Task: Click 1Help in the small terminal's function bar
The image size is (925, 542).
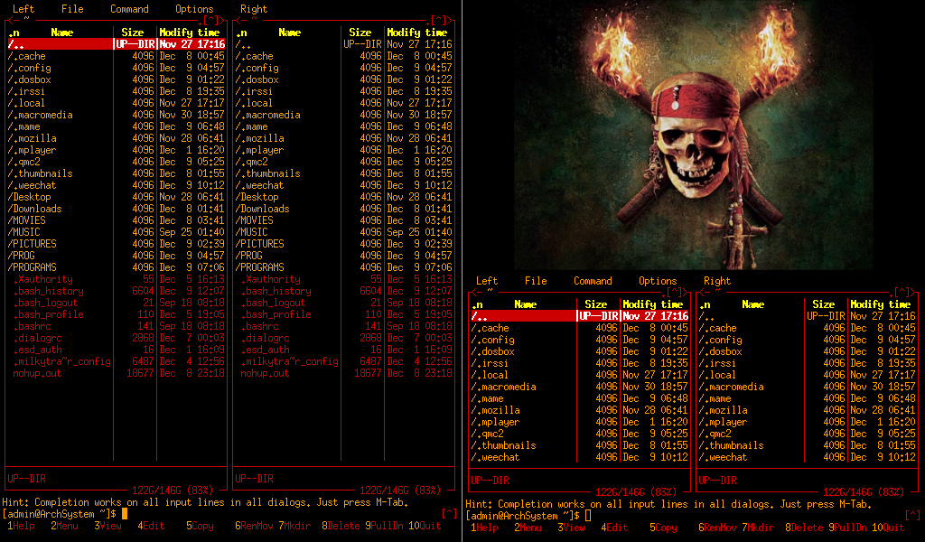Action: 484,528
